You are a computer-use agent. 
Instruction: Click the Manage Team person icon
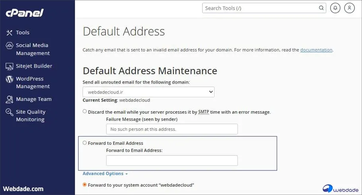click(x=10, y=99)
